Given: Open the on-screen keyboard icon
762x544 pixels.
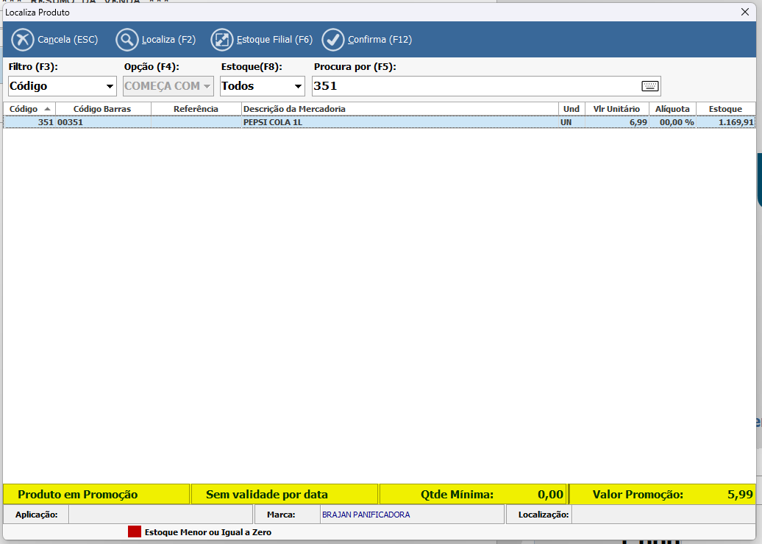Looking at the screenshot, I should click(650, 86).
